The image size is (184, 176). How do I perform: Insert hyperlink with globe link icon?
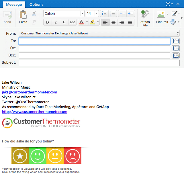(x=173, y=22)
